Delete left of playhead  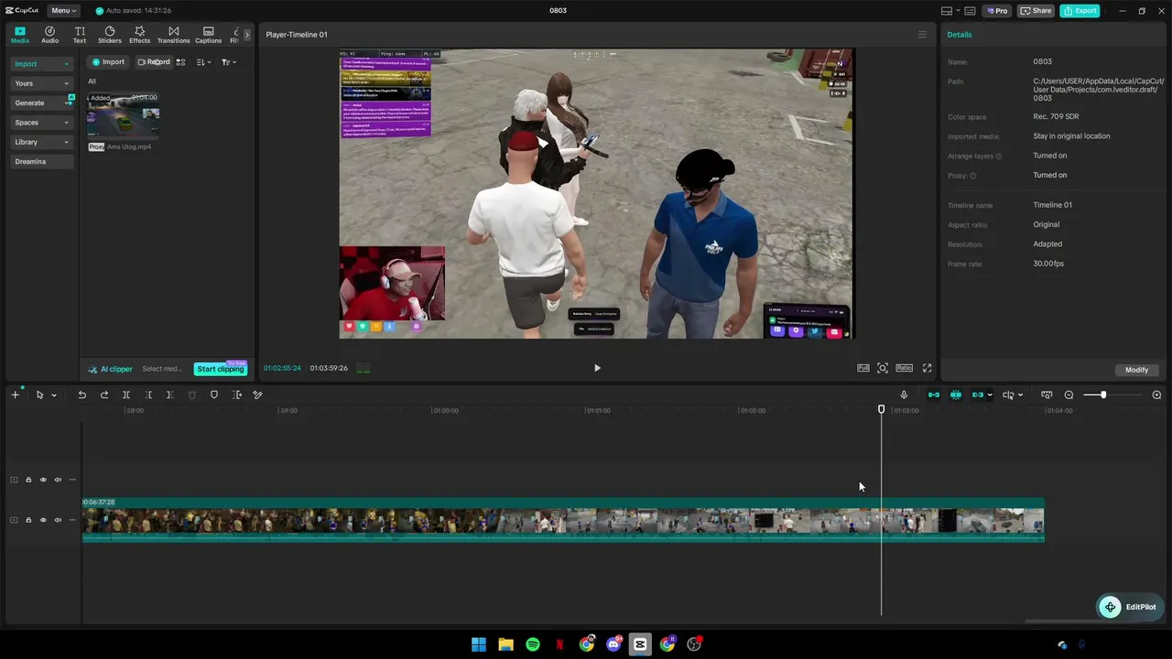pyautogui.click(x=148, y=394)
